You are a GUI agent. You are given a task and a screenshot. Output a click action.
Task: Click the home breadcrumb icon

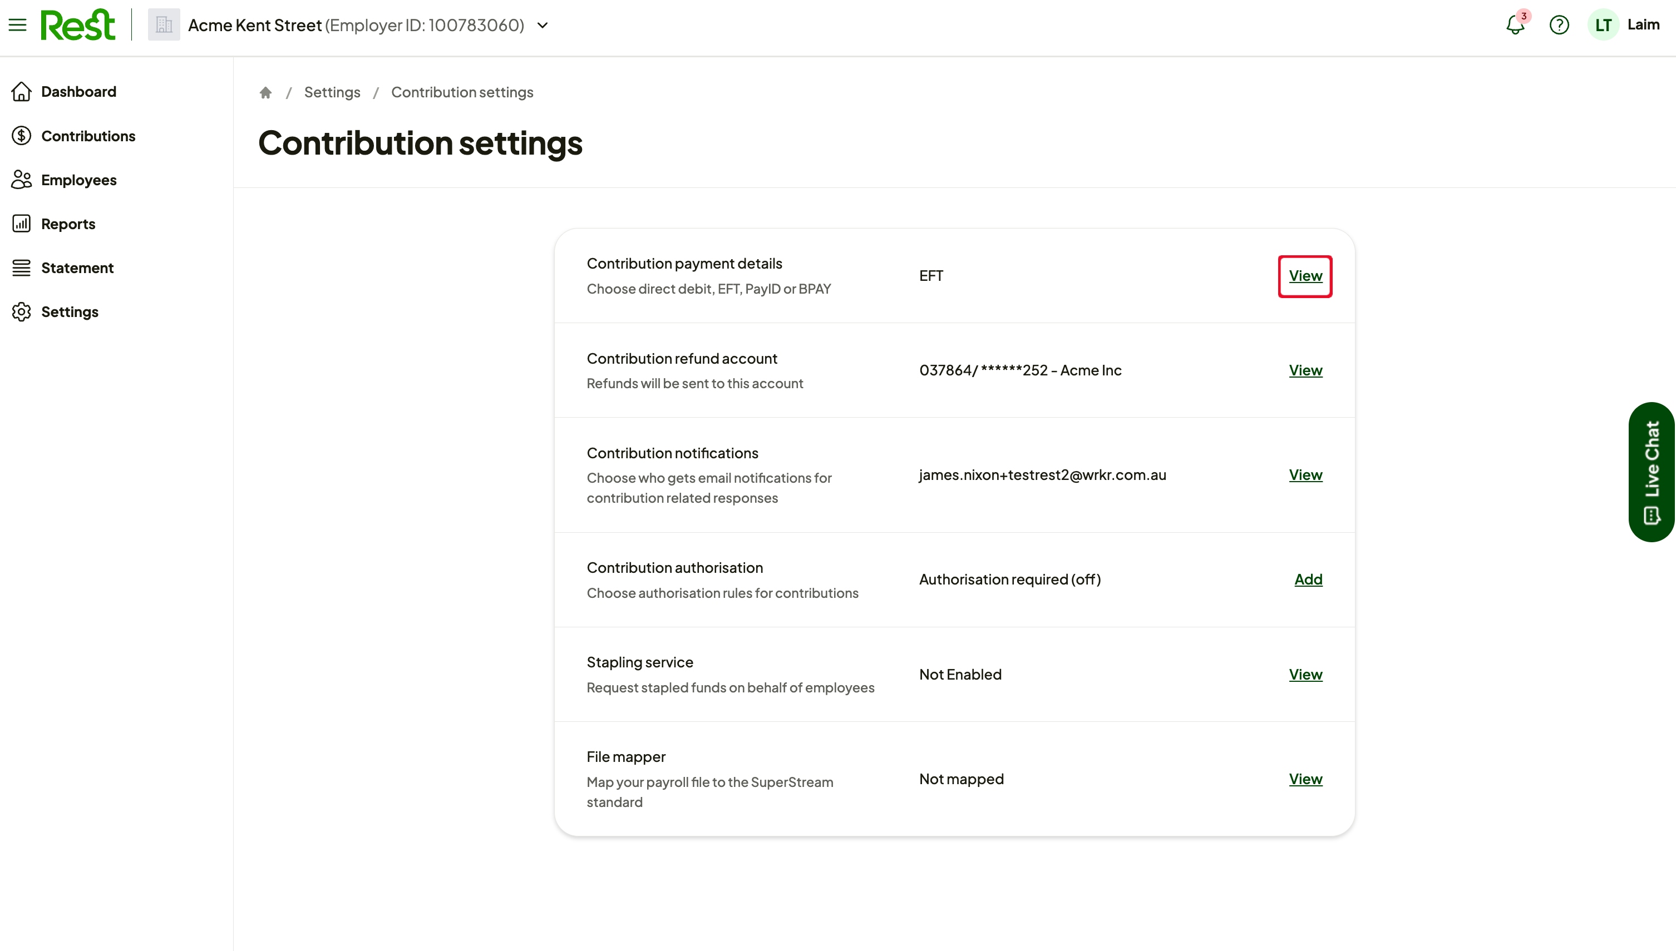tap(265, 92)
